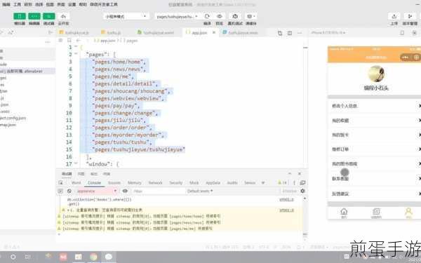Click the file explorer more options ellipsis
Image resolution: width=421 pixels, height=263 pixels.
(x=48, y=42)
